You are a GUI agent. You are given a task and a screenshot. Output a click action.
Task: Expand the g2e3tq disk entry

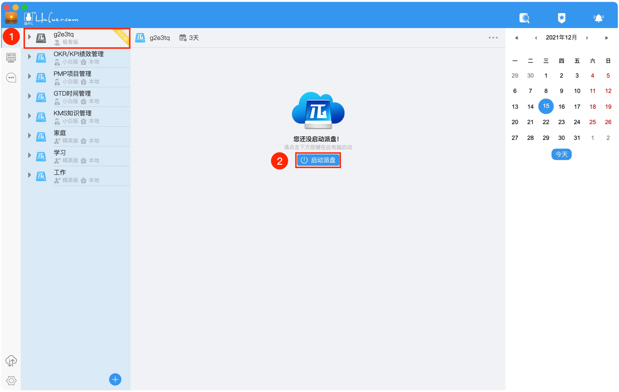point(30,37)
